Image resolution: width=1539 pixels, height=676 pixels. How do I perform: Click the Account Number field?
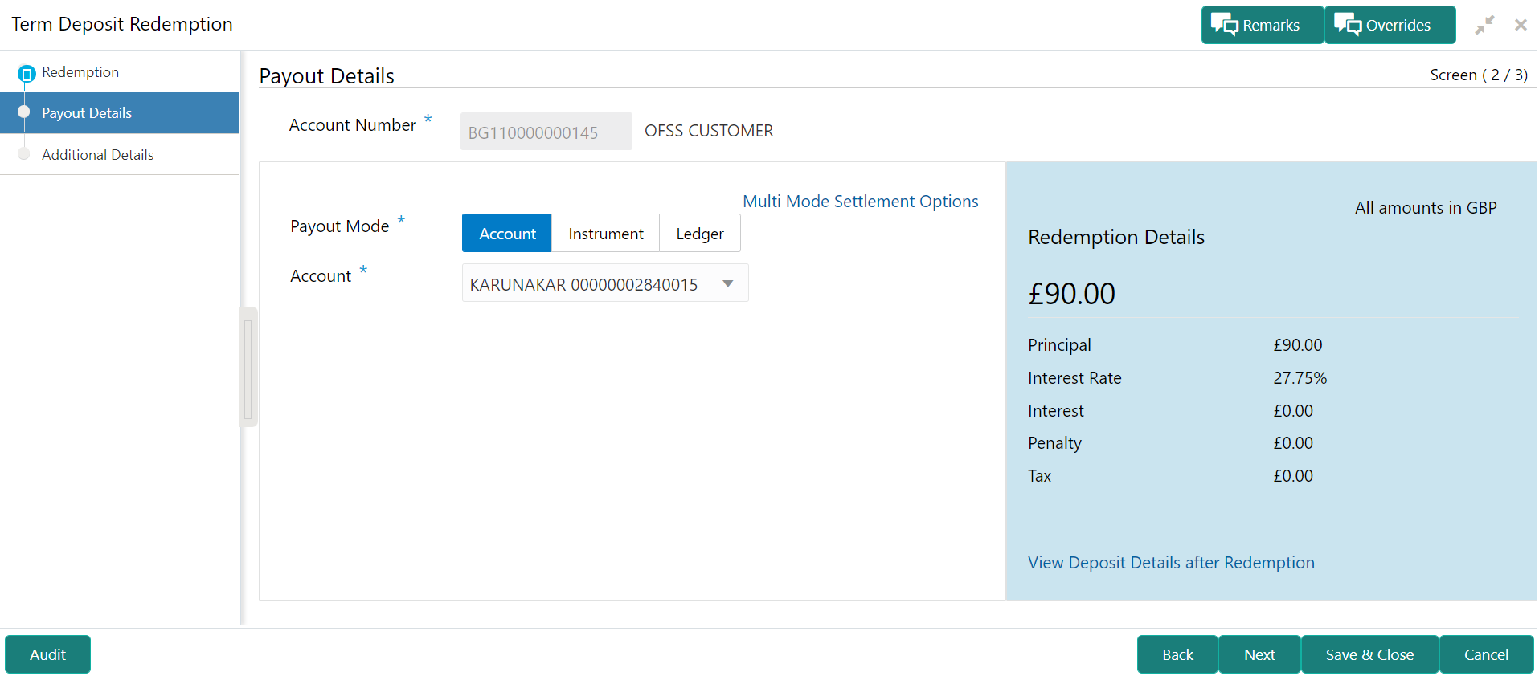coord(546,132)
